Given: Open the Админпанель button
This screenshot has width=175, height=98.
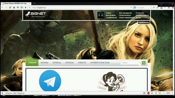Looking at the screenshot, I should pyautogui.click(x=144, y=23).
